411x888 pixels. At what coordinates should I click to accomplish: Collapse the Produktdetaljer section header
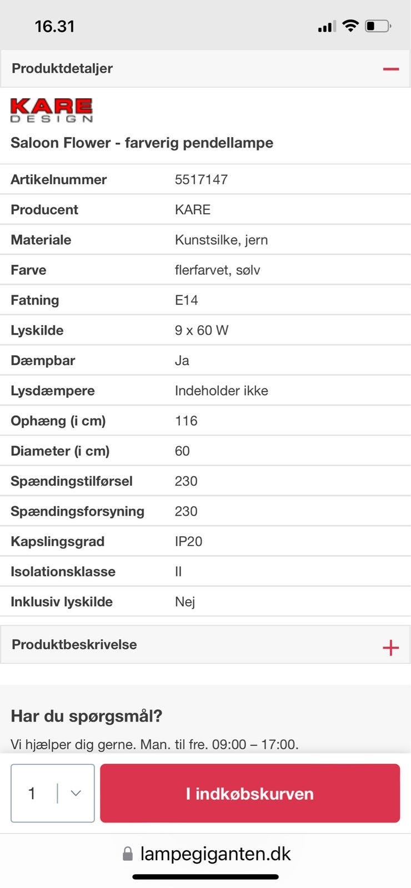(205, 69)
